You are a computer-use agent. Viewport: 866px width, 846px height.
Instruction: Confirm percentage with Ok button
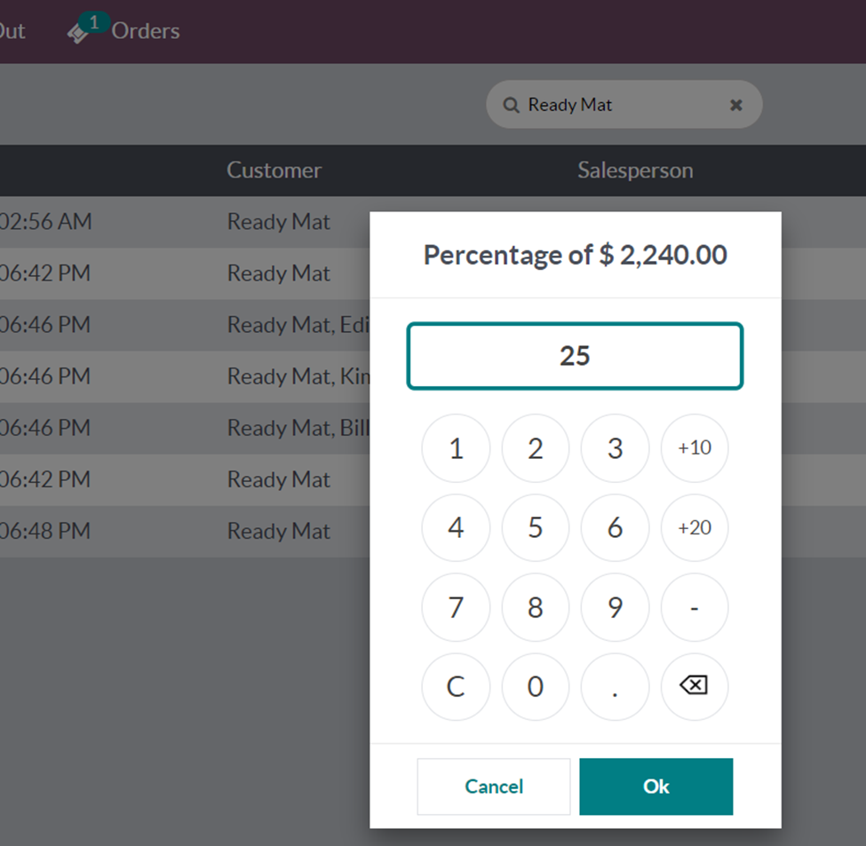coord(655,787)
